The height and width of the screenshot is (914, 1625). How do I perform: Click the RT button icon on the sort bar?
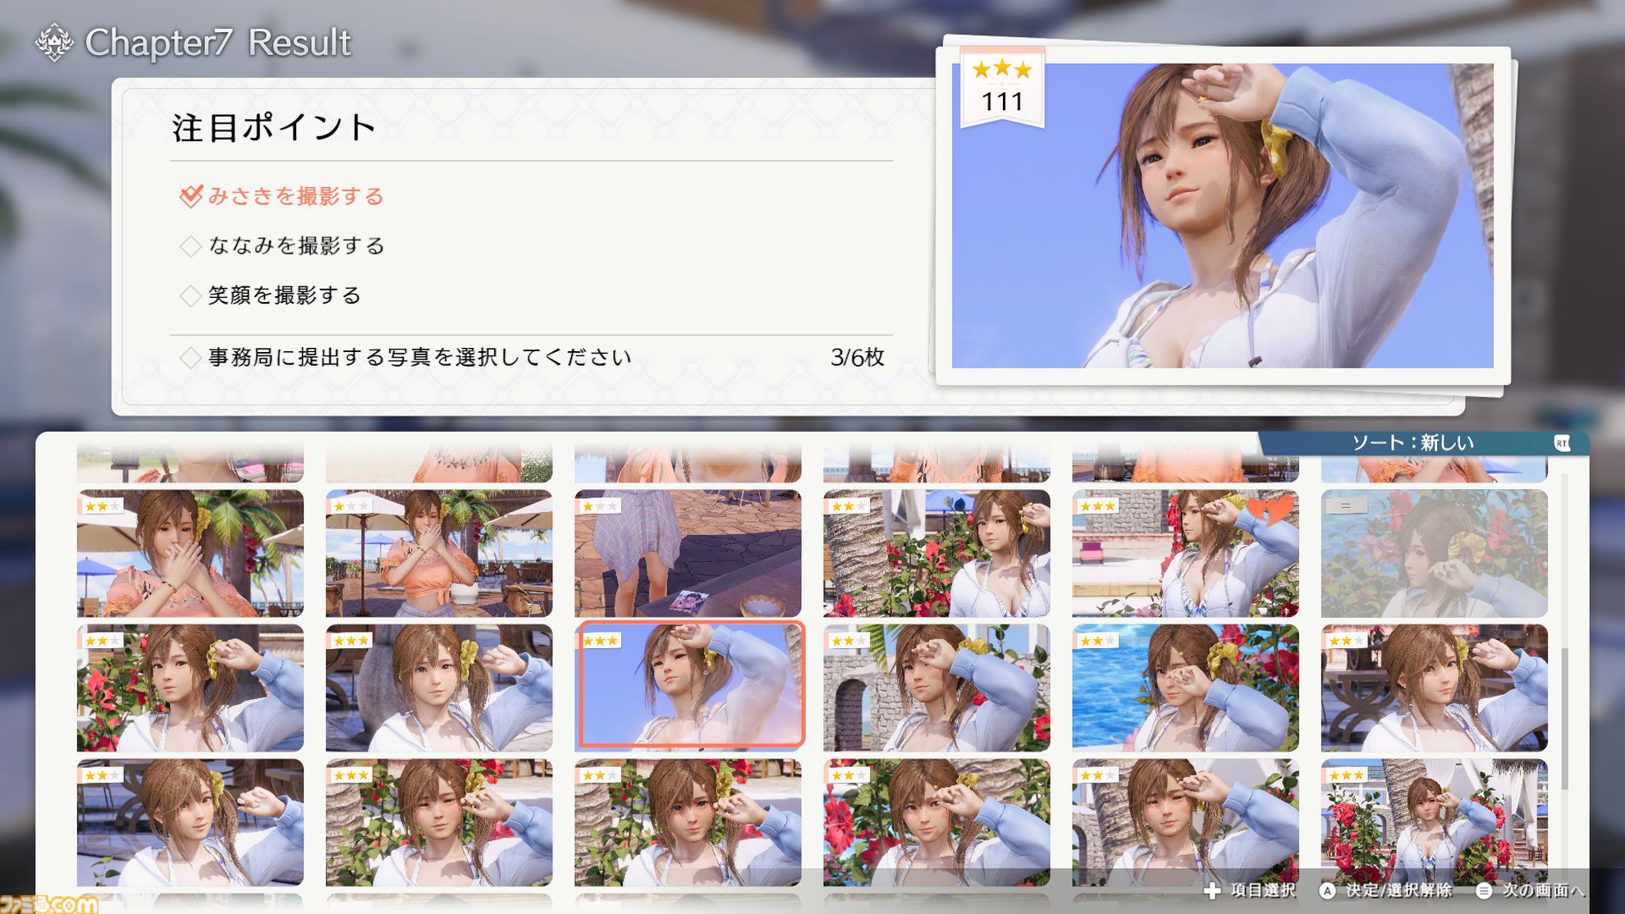pos(1562,443)
